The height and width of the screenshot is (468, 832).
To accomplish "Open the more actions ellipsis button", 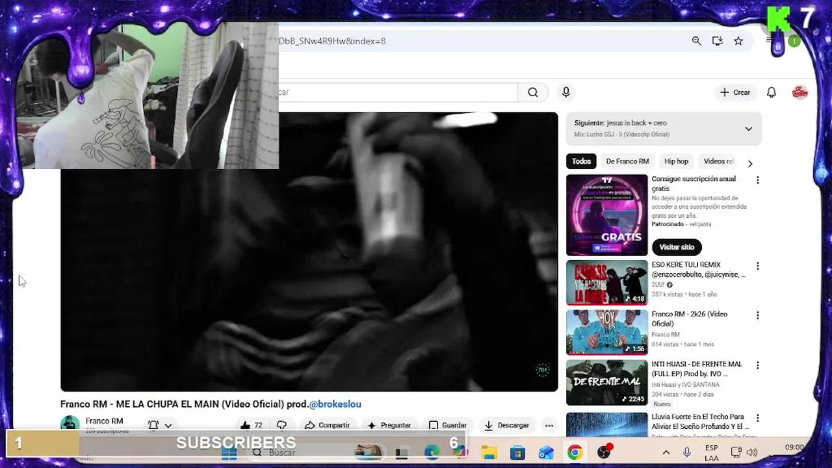I will (x=549, y=426).
